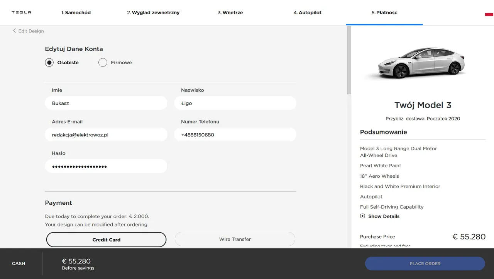The image size is (494, 279).
Task: Open the 1. Samochód step tab
Action: (x=76, y=13)
